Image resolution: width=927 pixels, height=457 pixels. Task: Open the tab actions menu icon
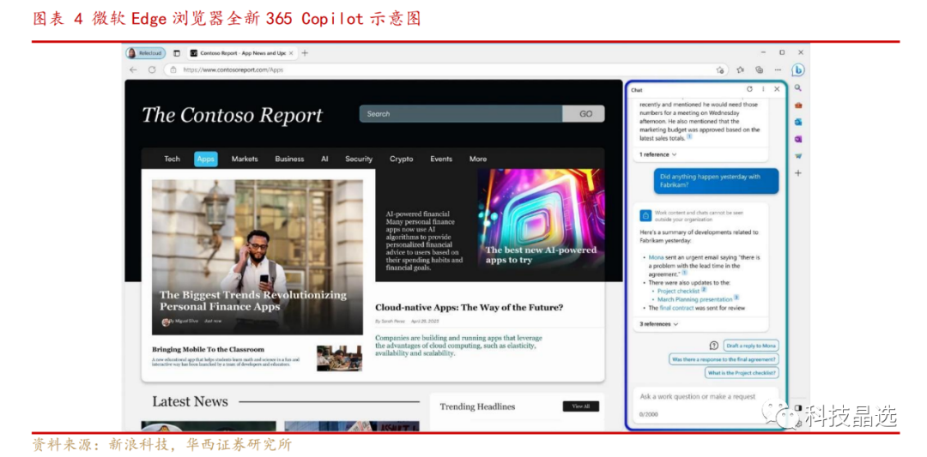tap(177, 53)
